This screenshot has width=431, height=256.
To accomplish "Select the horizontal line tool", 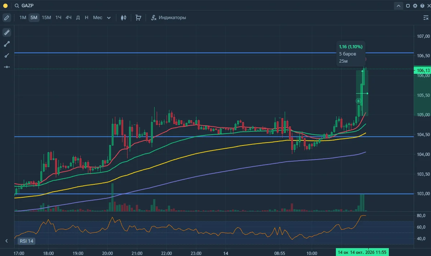I will (7, 67).
